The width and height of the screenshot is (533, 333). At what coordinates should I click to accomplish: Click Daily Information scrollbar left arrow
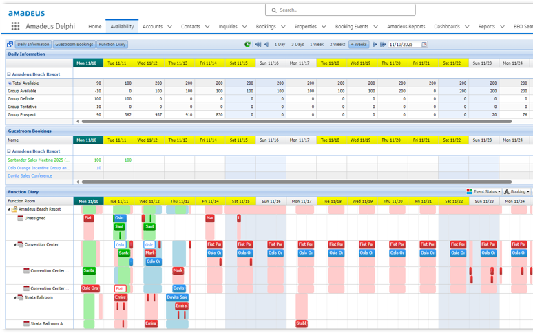pos(78,121)
